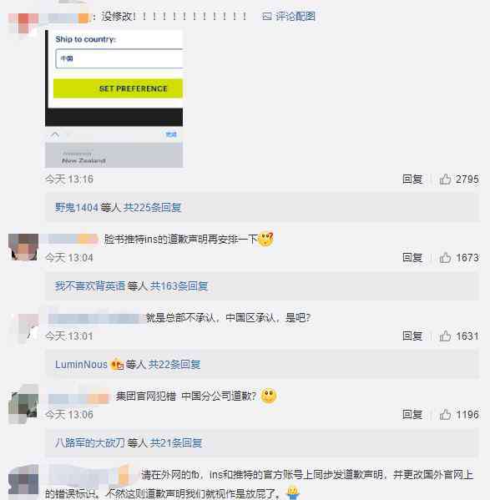Open avatar of the top commenter
Image resolution: width=490 pixels, height=500 pixels.
click(23, 23)
